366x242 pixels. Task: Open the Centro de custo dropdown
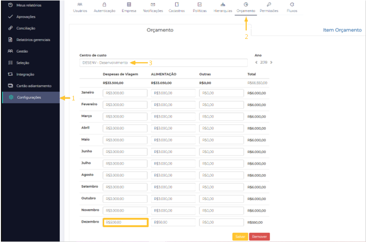[164, 63]
